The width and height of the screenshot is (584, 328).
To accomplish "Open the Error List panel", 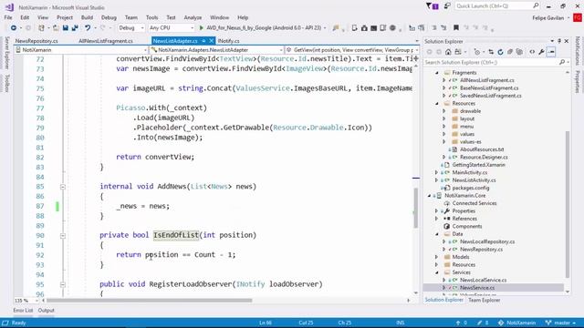I will (23, 311).
